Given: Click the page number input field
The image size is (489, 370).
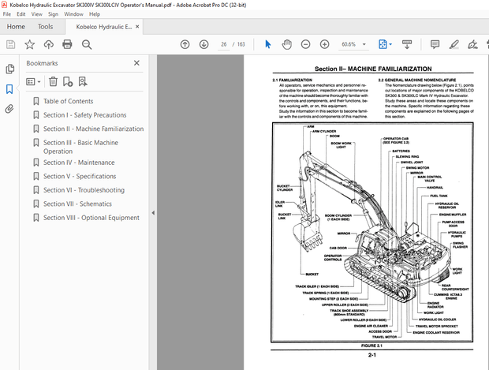Looking at the screenshot, I should click(x=224, y=44).
